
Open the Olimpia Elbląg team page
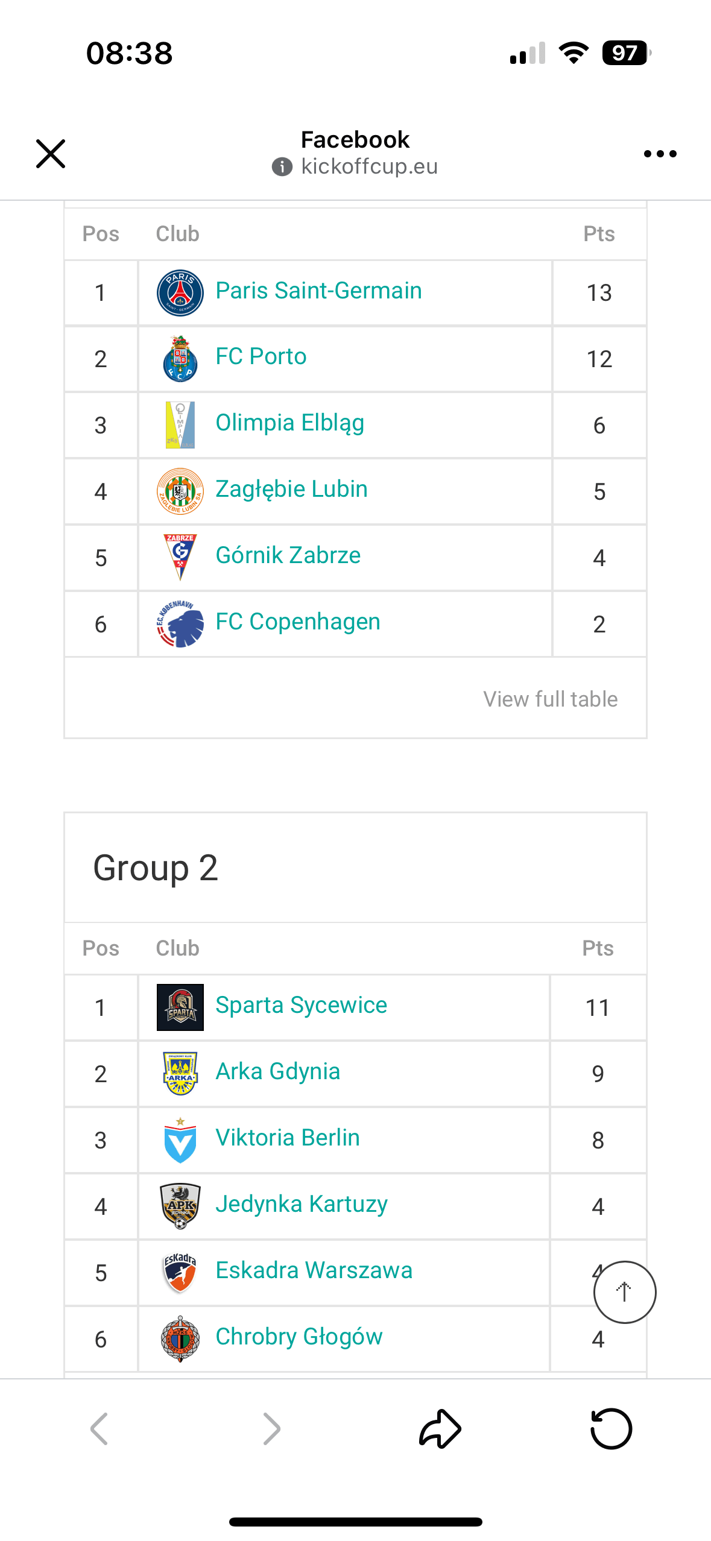tap(289, 423)
